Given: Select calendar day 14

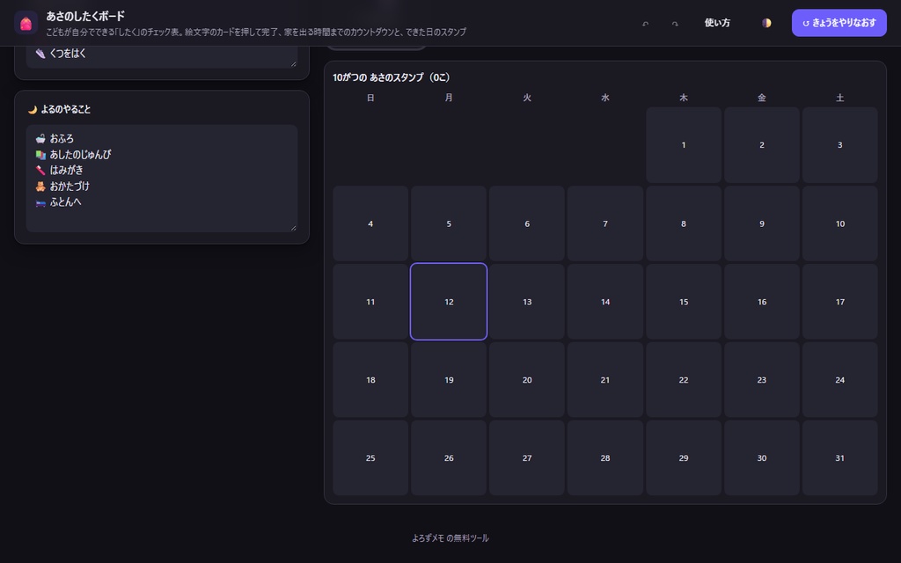Looking at the screenshot, I should (x=605, y=302).
